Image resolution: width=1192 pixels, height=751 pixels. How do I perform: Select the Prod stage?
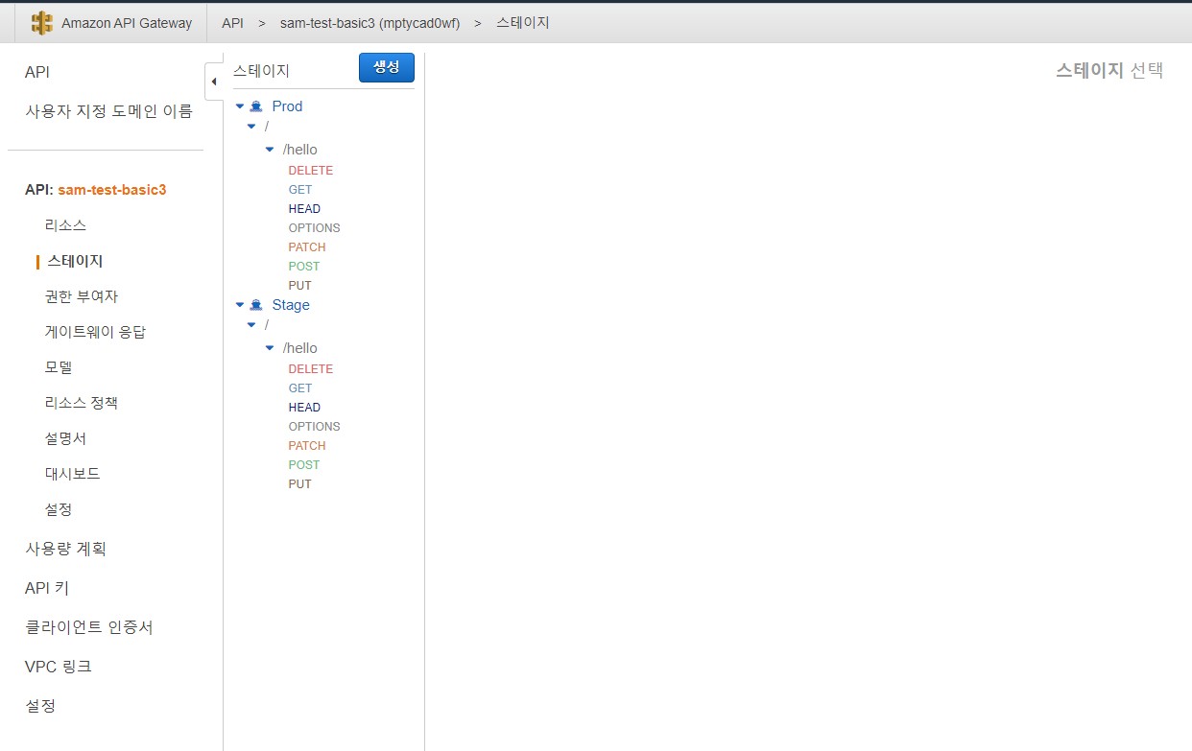[287, 106]
